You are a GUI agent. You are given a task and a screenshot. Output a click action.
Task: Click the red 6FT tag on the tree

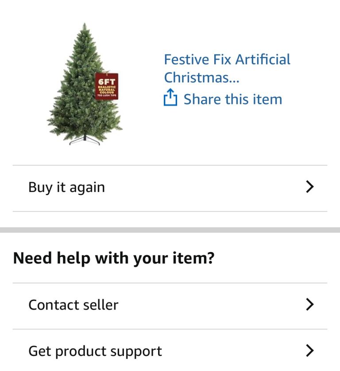pyautogui.click(x=107, y=85)
